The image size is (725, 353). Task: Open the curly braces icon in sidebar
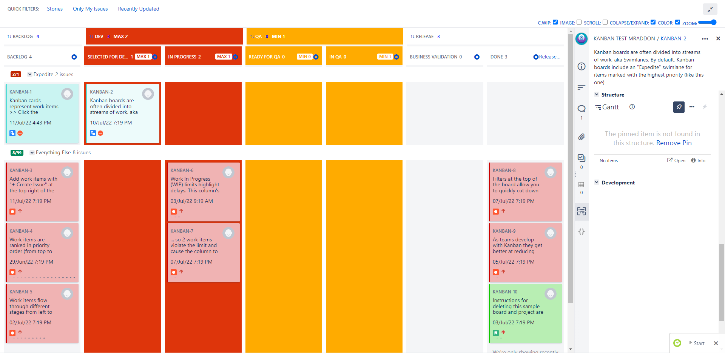581,232
